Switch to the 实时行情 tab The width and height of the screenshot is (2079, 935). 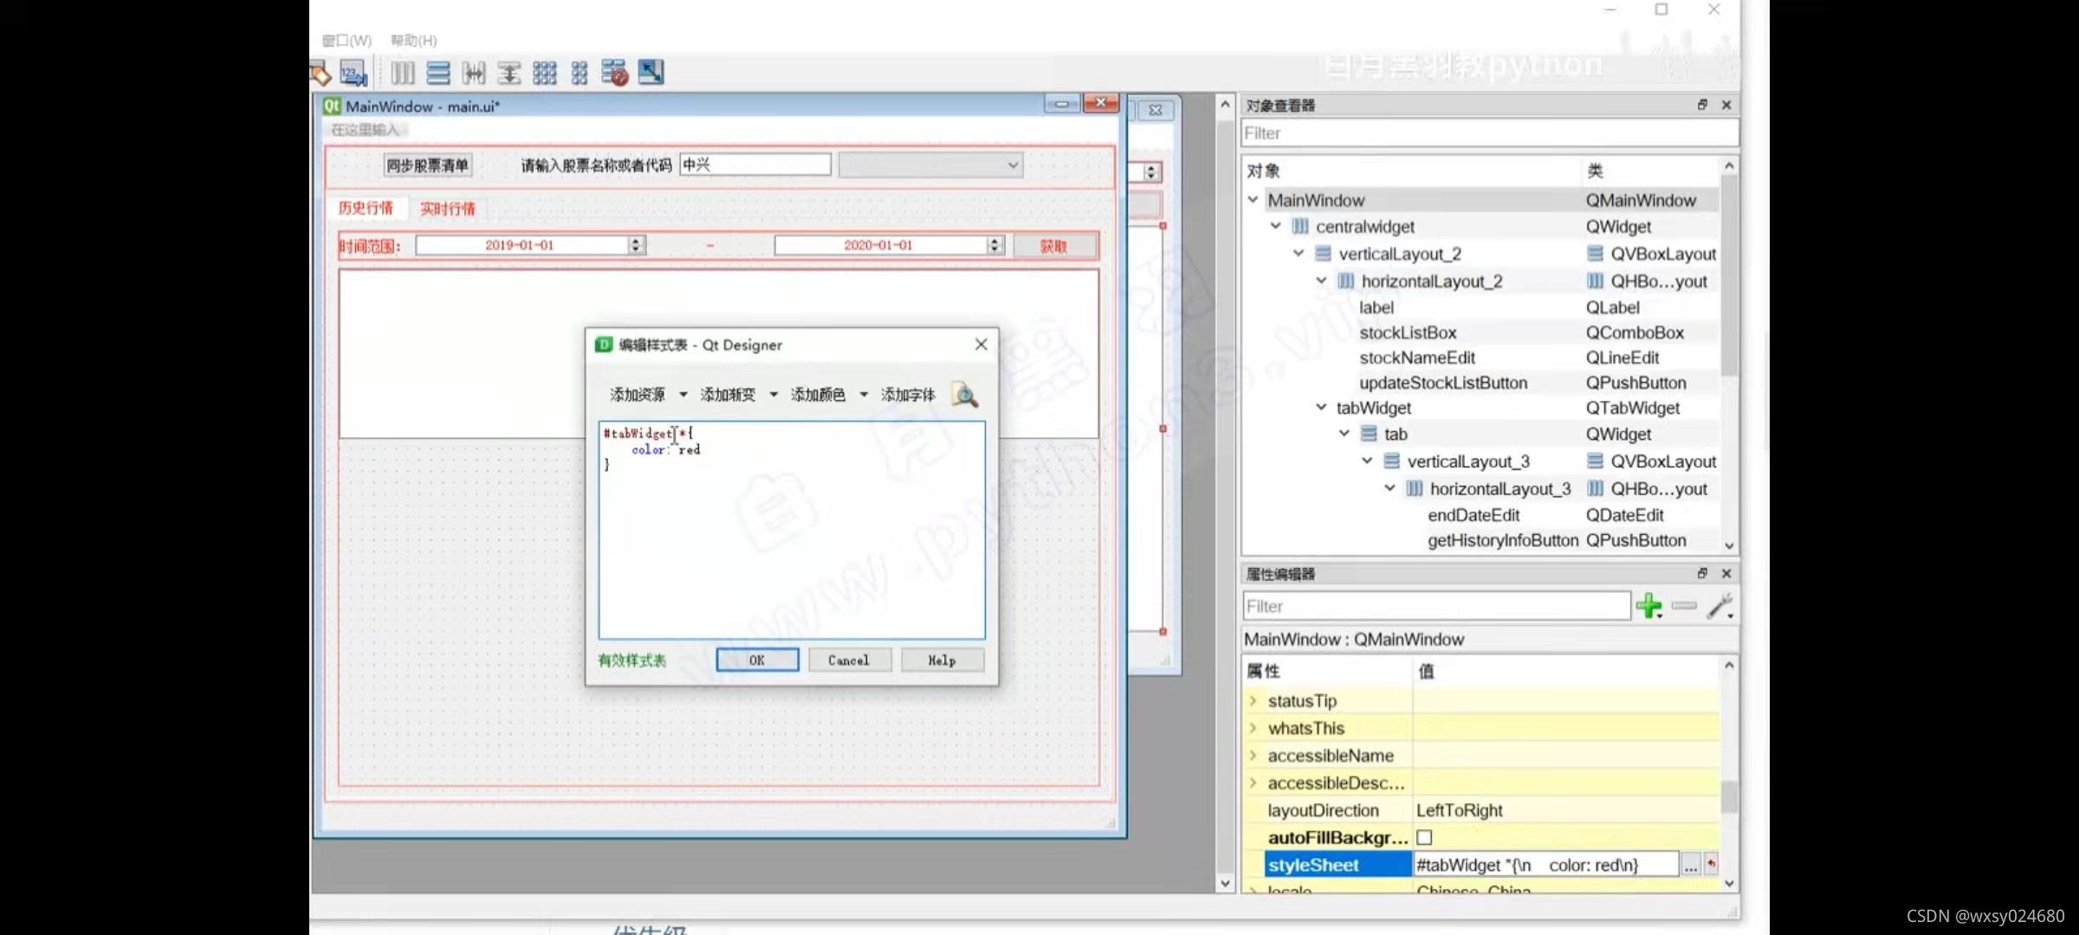click(447, 209)
